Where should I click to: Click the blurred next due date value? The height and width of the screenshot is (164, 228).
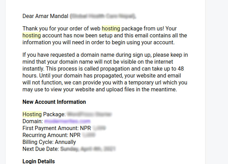(88, 149)
